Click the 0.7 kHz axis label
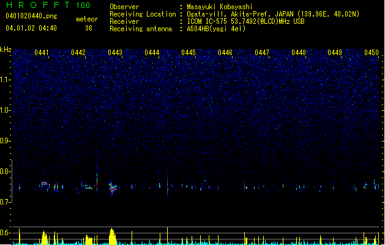The height and width of the screenshot is (245, 385). pos(5,202)
